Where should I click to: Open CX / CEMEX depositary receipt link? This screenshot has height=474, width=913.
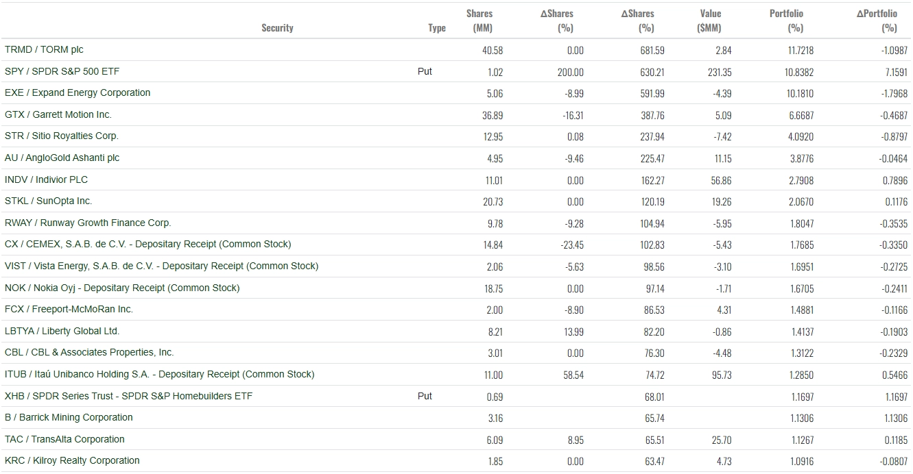pos(148,245)
